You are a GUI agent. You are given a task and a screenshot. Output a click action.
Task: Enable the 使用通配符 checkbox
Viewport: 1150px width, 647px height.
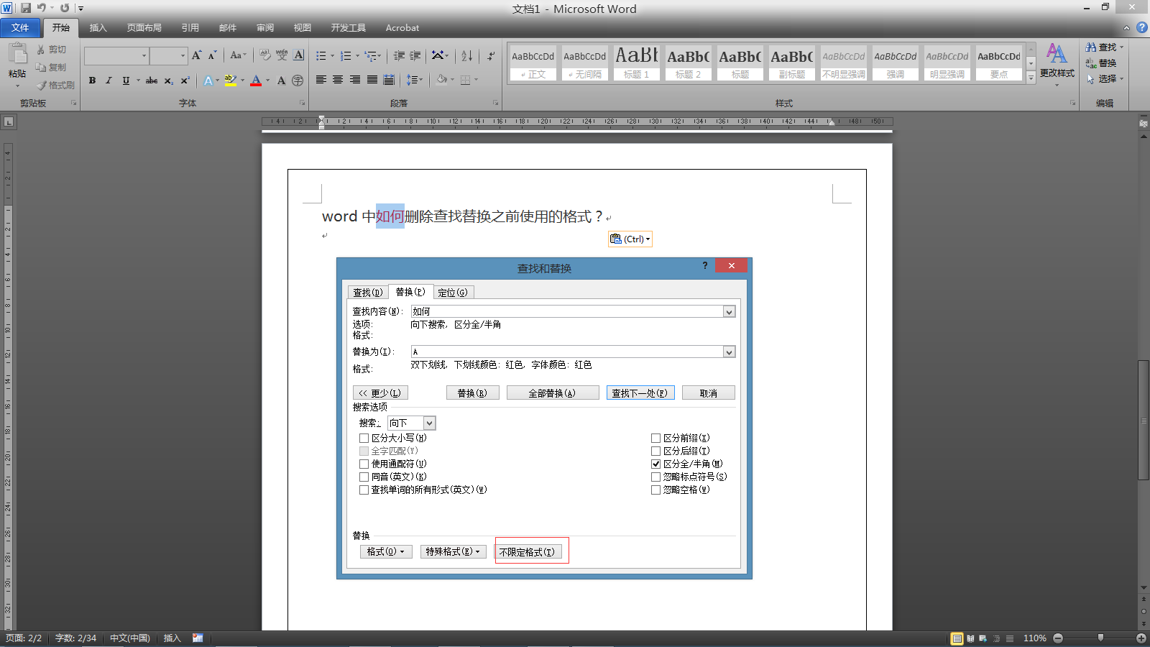click(364, 464)
